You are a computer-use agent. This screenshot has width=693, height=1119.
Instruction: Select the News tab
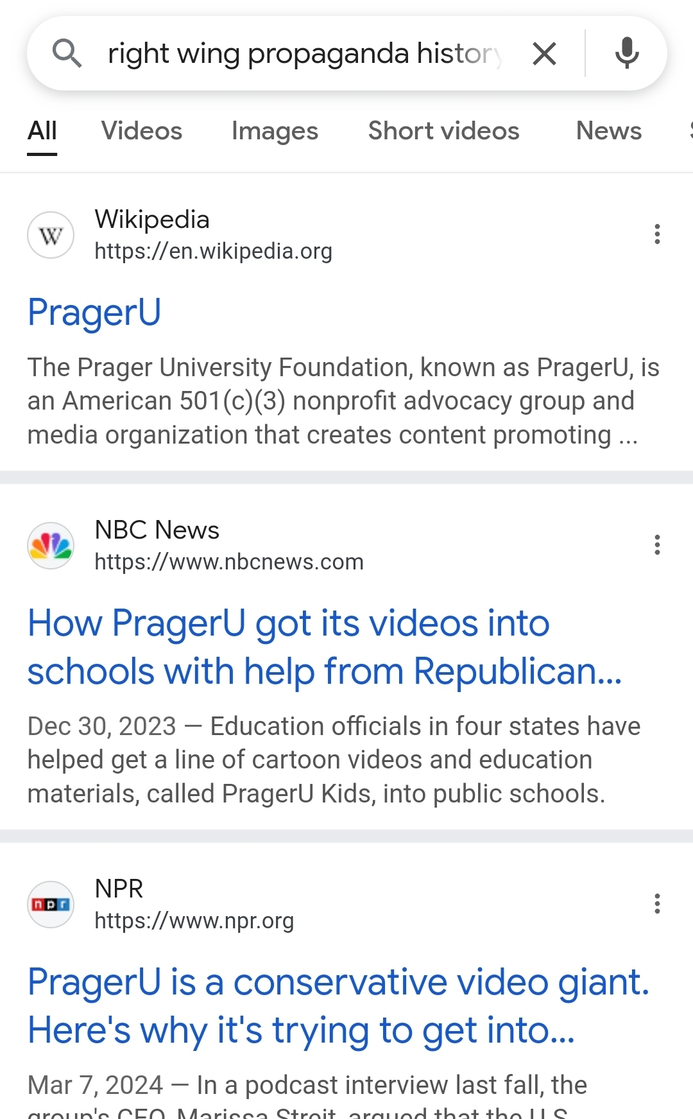[x=608, y=131]
